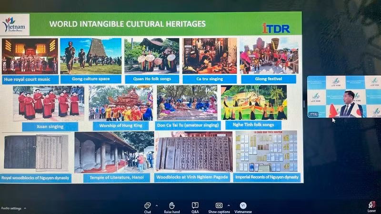Screen dimensions: 381x214
Task: Toggle Raise hand in the meeting
Action: 171,206
